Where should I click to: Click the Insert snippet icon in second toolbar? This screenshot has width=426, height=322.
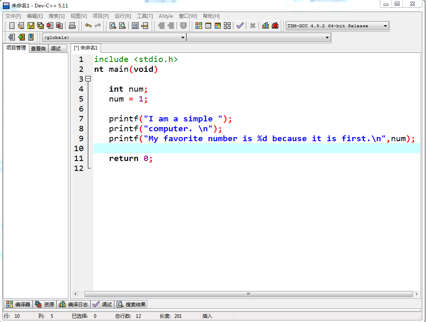[12, 37]
